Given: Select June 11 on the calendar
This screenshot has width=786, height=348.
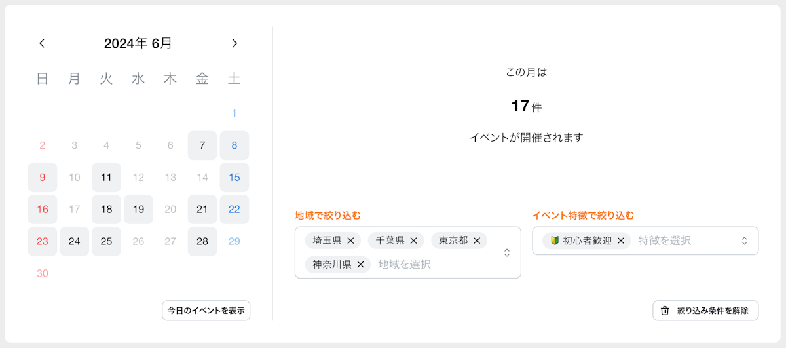Looking at the screenshot, I should [106, 177].
